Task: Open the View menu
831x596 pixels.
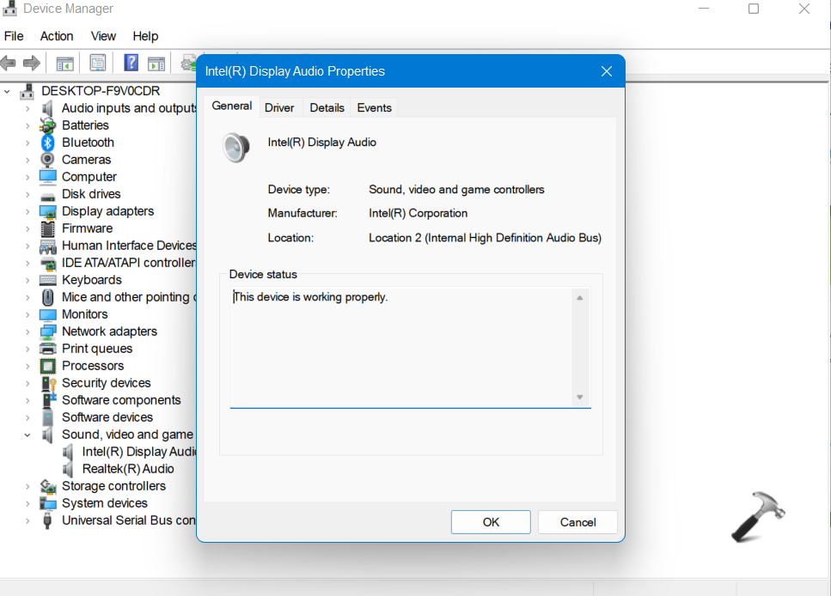Action: coord(103,36)
